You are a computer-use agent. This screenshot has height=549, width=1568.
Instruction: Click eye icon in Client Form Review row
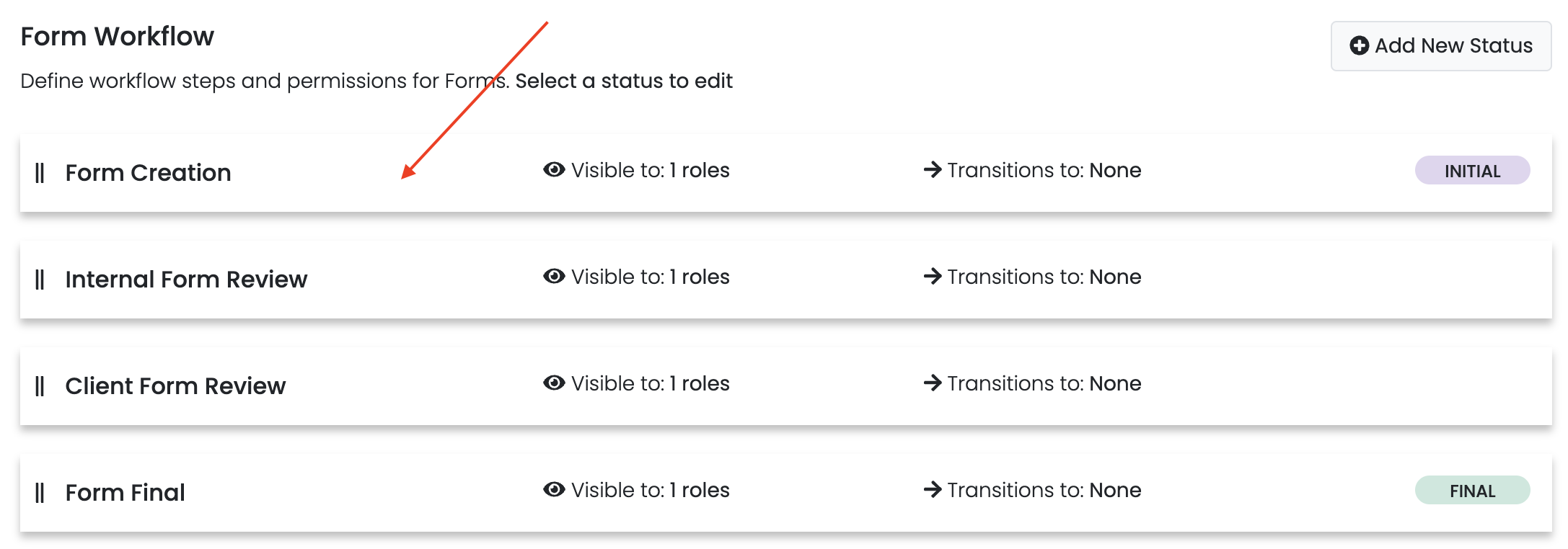[x=554, y=383]
